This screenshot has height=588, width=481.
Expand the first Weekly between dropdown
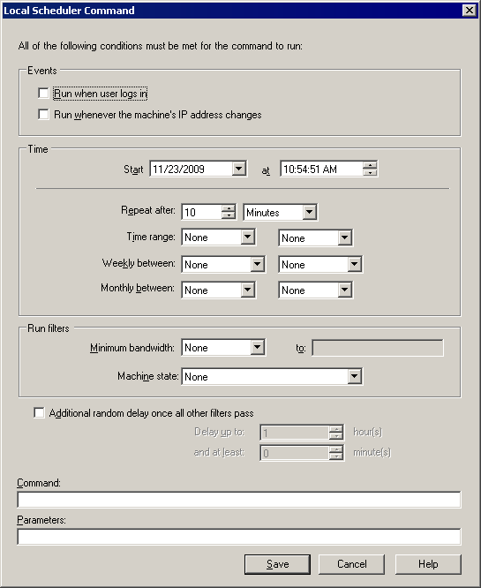tap(257, 264)
